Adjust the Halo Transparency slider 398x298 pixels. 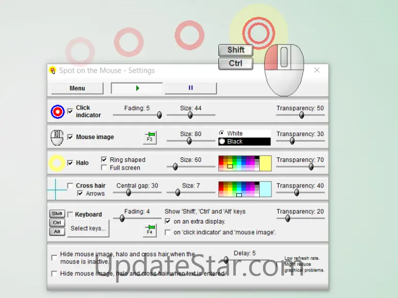[x=300, y=167]
